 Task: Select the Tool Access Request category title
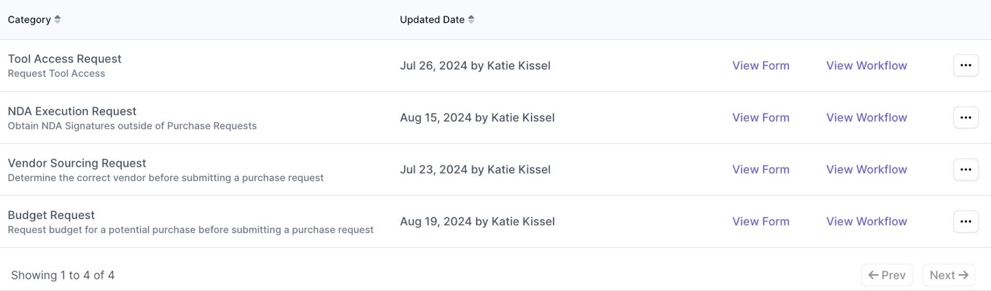[64, 59]
